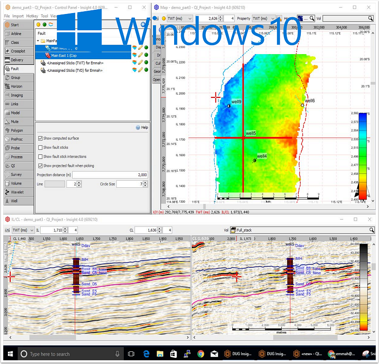Image resolution: width=379 pixels, height=364 pixels.
Task: Collapse the MainFaults folder
Action: click(x=38, y=41)
